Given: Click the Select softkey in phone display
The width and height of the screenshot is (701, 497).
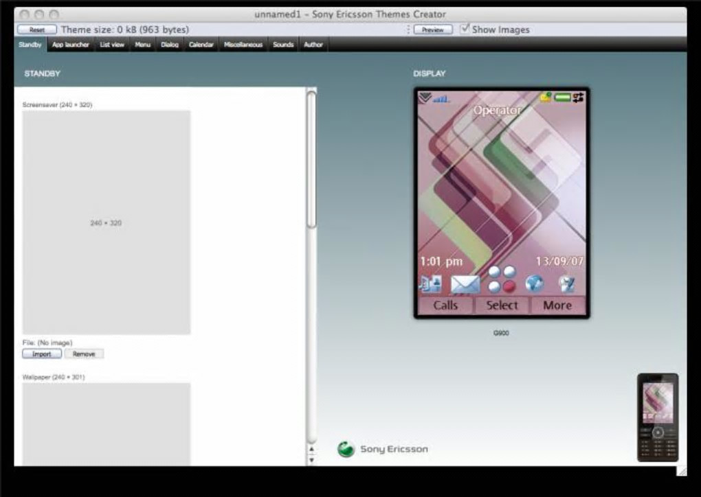Looking at the screenshot, I should (502, 305).
